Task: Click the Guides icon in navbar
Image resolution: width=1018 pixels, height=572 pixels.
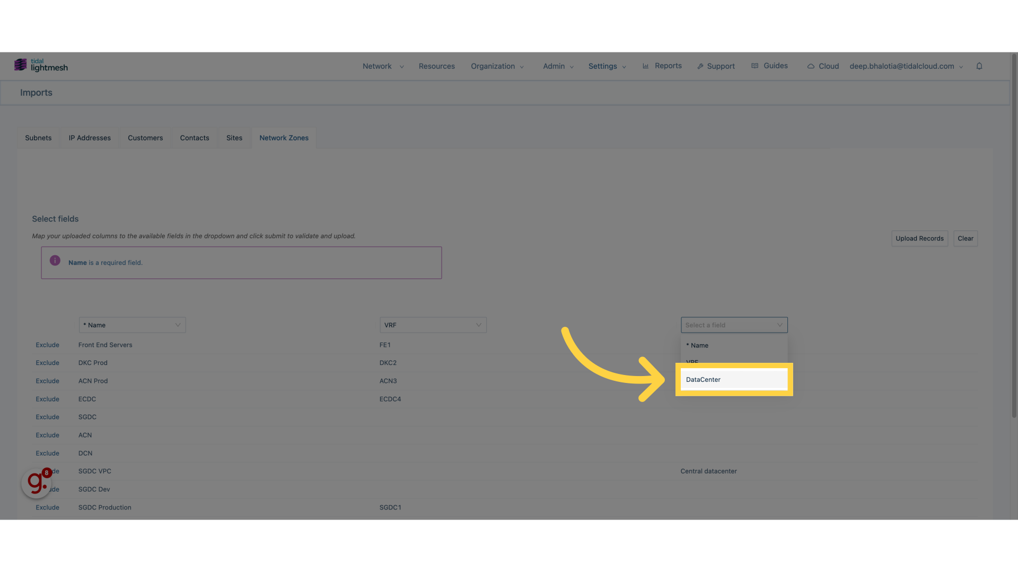Action: coord(755,66)
